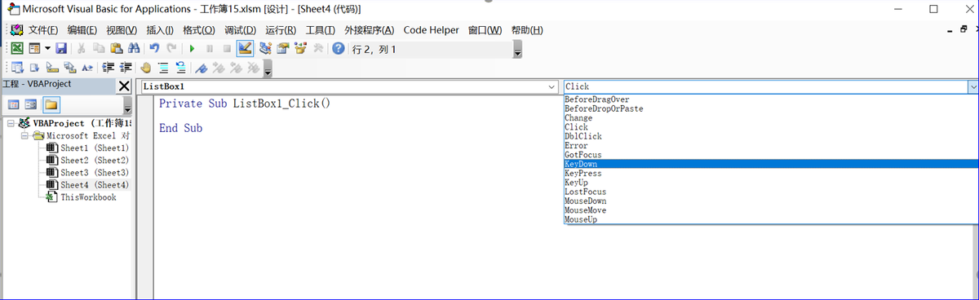The width and height of the screenshot is (979, 300).
Task: Open the 编辑(E) menu
Action: tap(82, 30)
